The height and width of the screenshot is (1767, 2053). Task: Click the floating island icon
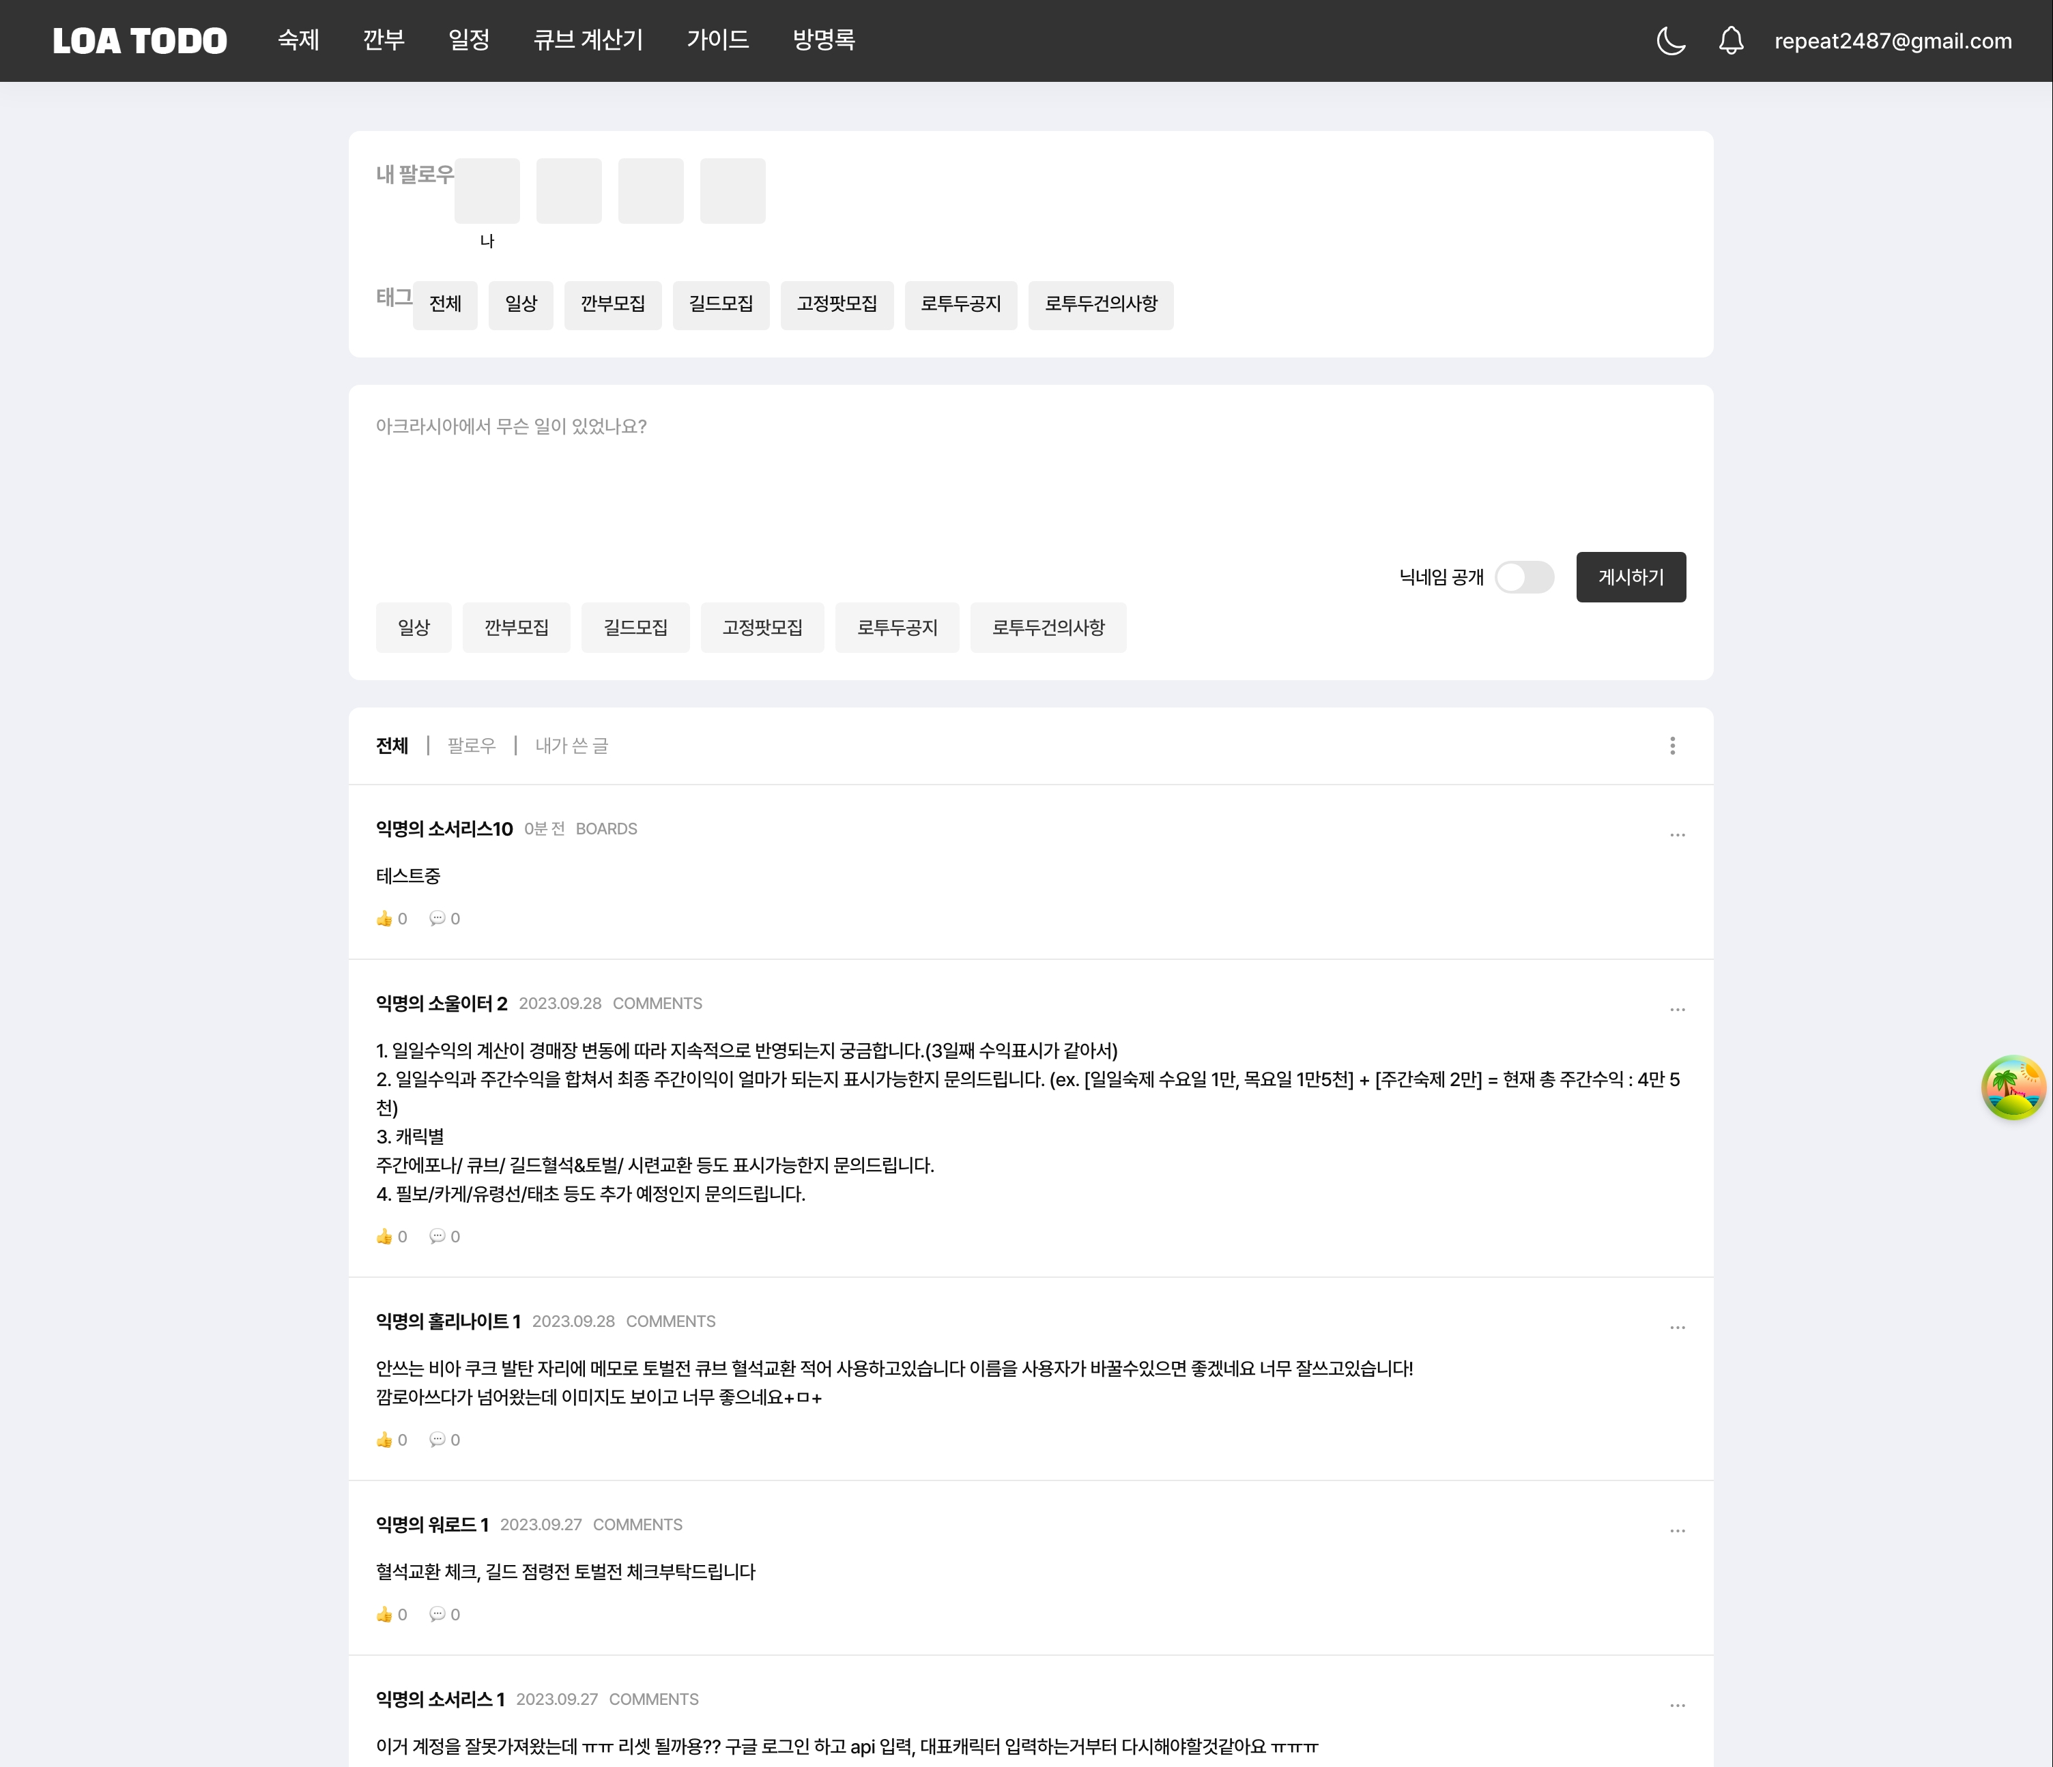[2013, 1087]
